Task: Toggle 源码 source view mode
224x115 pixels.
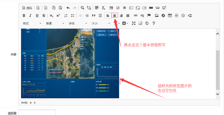Action: pos(27,8)
